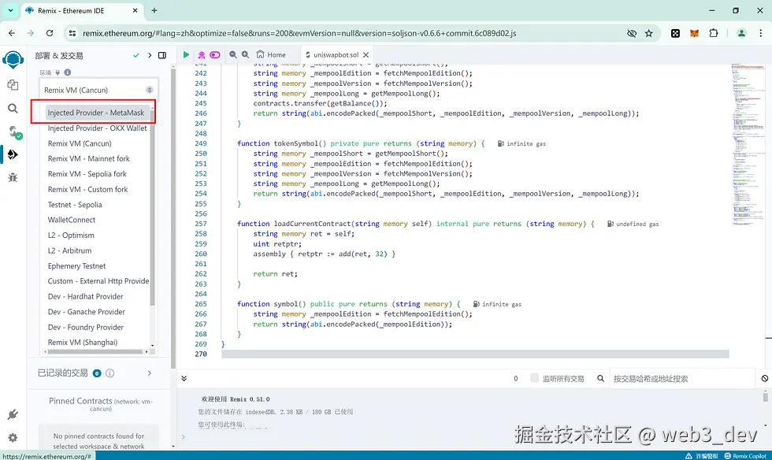This screenshot has height=460, width=772.
Task: Choose Dev - Foundry Provider
Action: (x=86, y=327)
